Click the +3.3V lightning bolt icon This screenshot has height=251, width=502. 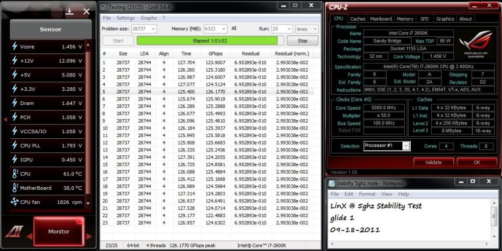coord(15,89)
